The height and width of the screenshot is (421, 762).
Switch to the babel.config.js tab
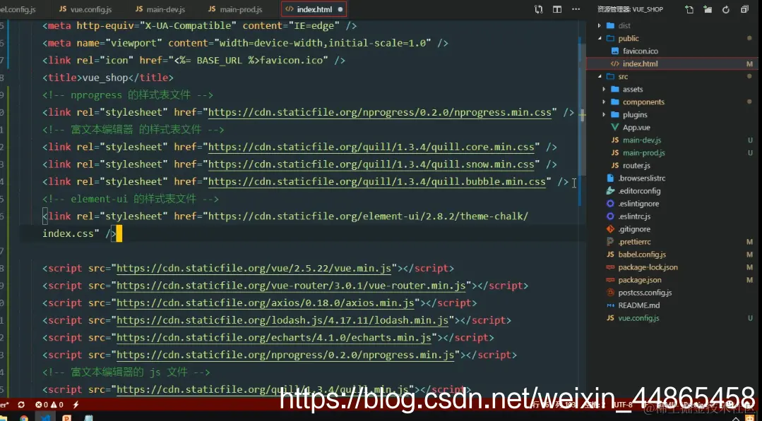click(x=18, y=9)
